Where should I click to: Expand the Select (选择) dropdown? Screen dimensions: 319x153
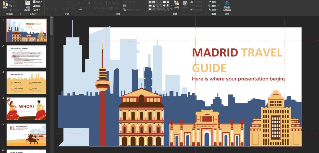tap(214, 10)
